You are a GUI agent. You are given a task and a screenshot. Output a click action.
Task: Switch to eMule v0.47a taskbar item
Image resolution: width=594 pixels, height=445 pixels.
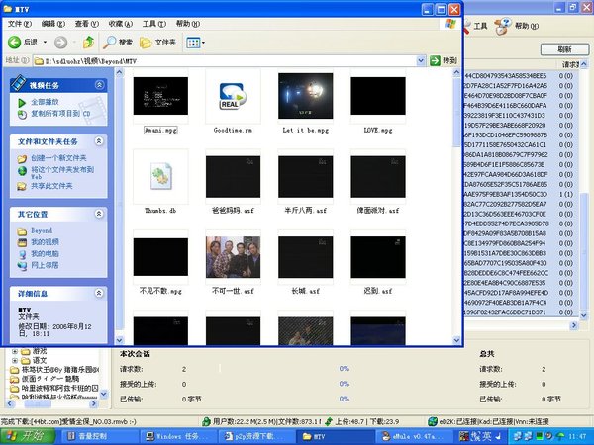415,437
